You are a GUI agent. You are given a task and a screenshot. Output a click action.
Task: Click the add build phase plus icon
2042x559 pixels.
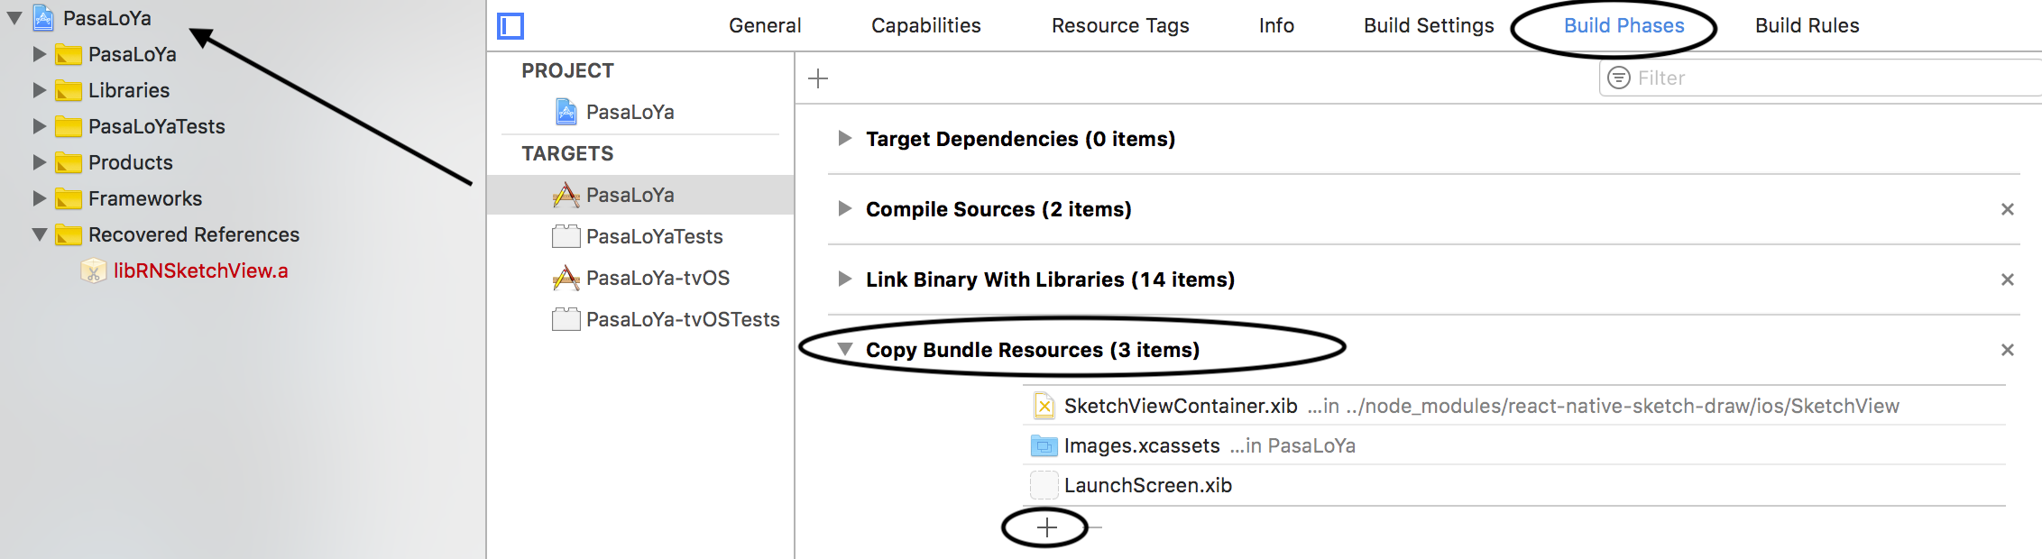tap(818, 78)
